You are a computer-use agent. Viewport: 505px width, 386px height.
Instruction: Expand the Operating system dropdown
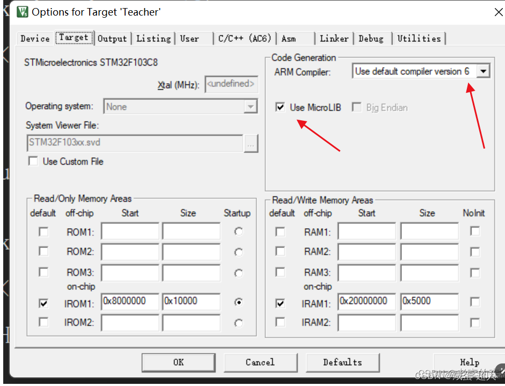click(250, 107)
